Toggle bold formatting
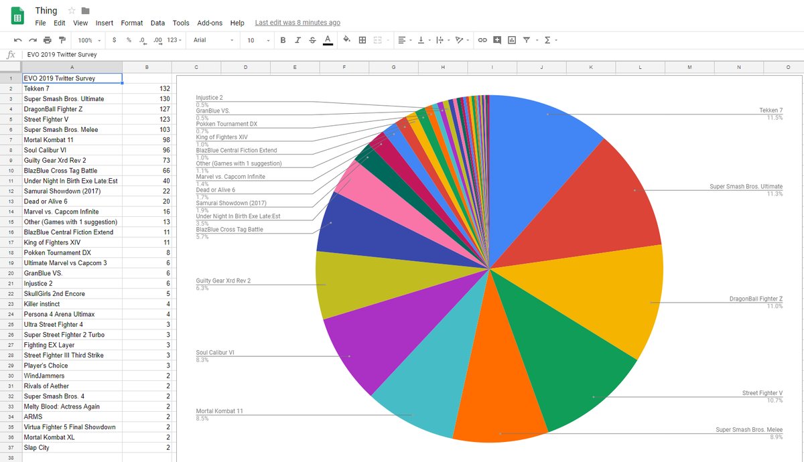Image resolution: width=804 pixels, height=462 pixels. [x=283, y=40]
